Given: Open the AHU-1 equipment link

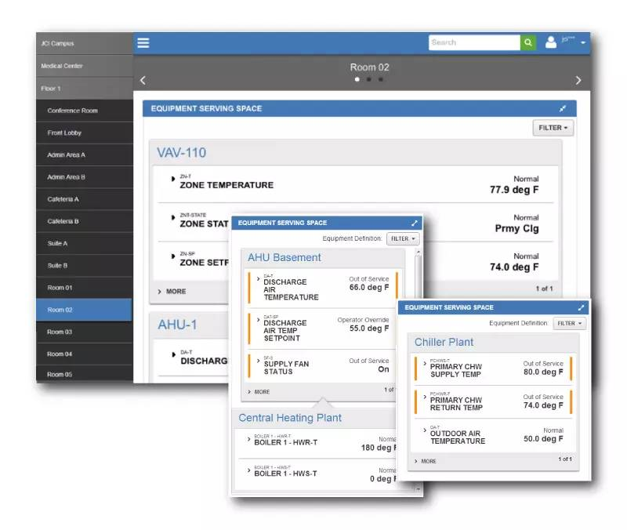Looking at the screenshot, I should (x=177, y=325).
